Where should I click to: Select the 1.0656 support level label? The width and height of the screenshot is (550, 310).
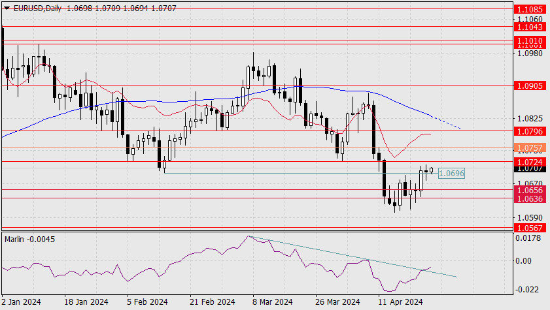point(530,191)
